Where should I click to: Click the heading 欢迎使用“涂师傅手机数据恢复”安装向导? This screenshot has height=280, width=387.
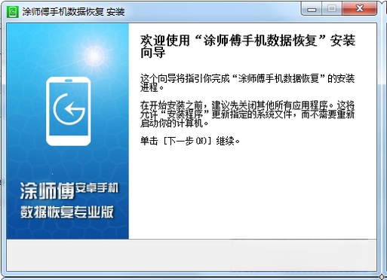247,47
